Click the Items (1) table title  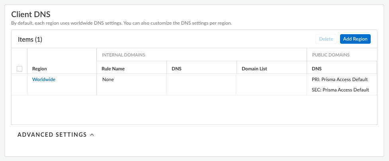point(30,39)
